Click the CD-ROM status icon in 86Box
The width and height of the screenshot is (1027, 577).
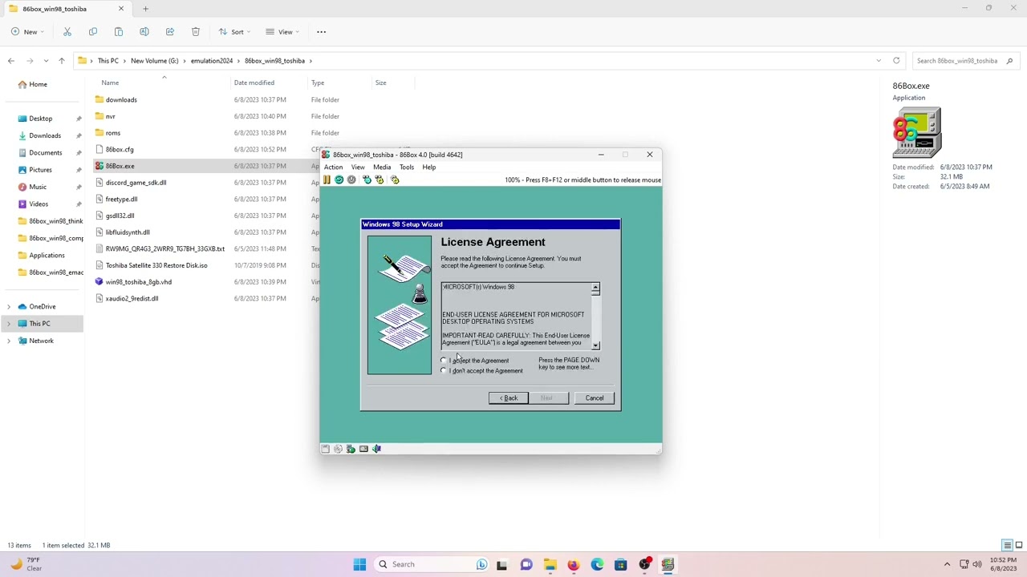coord(338,449)
